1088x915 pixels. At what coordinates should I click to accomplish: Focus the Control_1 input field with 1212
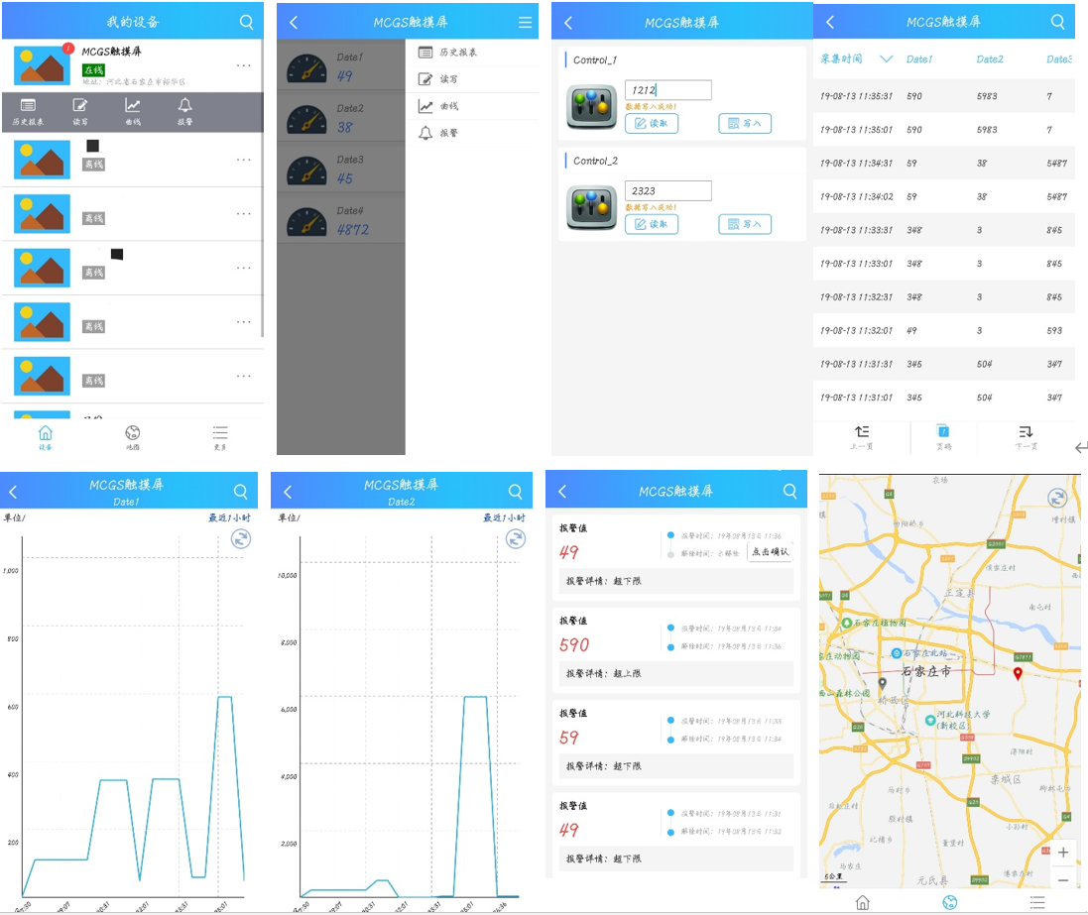click(x=668, y=90)
